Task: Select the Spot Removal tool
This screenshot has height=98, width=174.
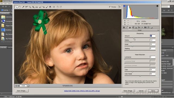Action: coord(40,7)
